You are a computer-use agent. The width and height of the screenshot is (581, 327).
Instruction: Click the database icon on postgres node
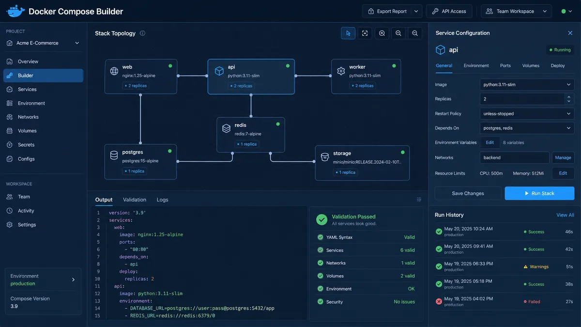[114, 155]
